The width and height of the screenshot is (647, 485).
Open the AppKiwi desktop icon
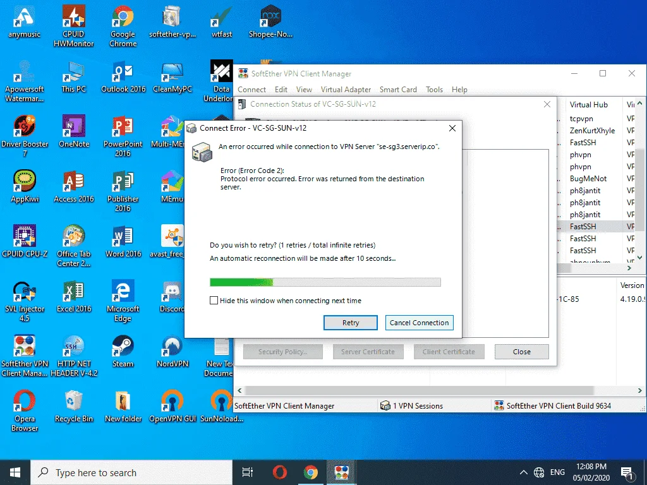pyautogui.click(x=25, y=187)
